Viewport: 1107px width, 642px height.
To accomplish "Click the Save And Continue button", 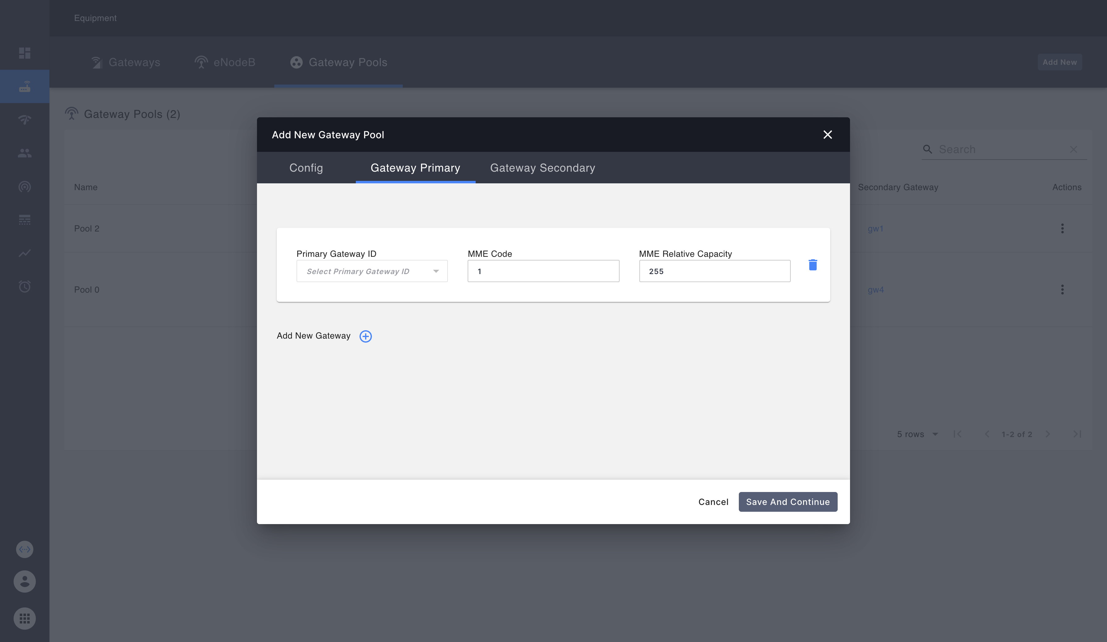I will [788, 502].
